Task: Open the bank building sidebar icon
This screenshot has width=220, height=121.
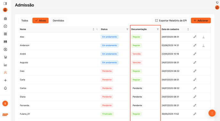Action: pyautogui.click(x=5, y=19)
